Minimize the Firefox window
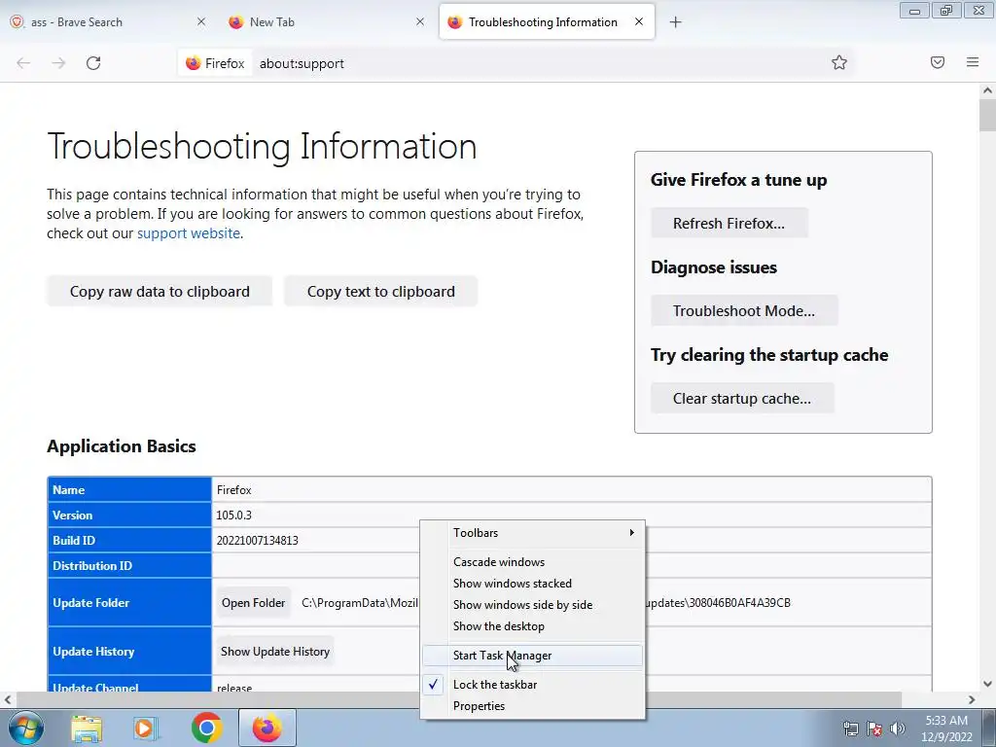 tap(914, 11)
